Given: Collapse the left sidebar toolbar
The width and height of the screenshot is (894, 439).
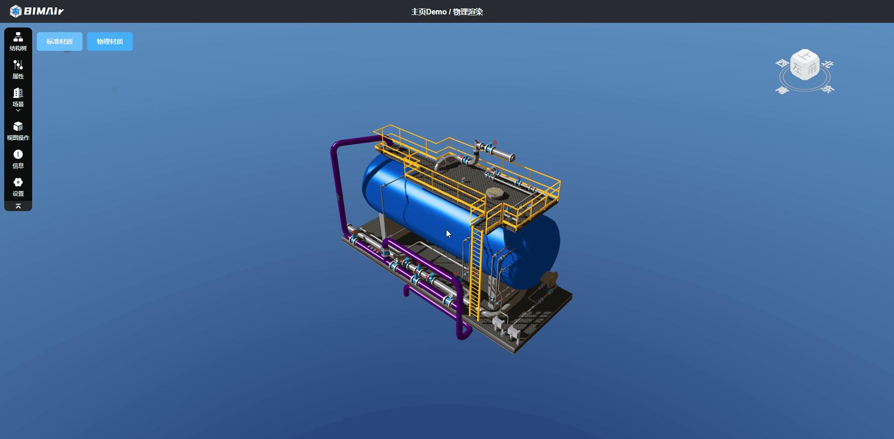Looking at the screenshot, I should click(18, 206).
